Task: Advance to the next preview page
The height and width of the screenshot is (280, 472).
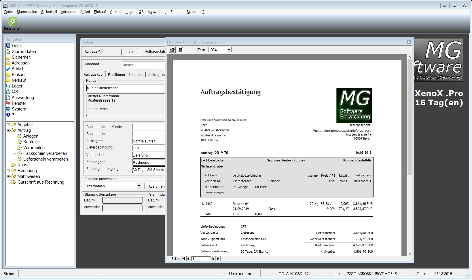Action: 213,259
